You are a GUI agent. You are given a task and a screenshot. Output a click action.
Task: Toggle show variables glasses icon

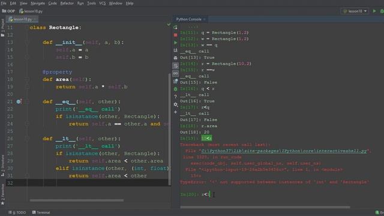(175, 73)
